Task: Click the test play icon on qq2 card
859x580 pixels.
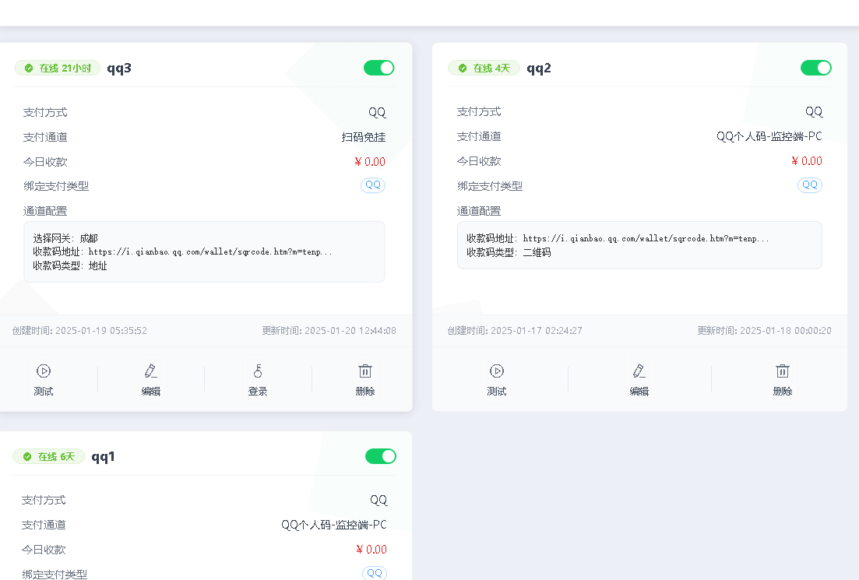Action: click(496, 371)
